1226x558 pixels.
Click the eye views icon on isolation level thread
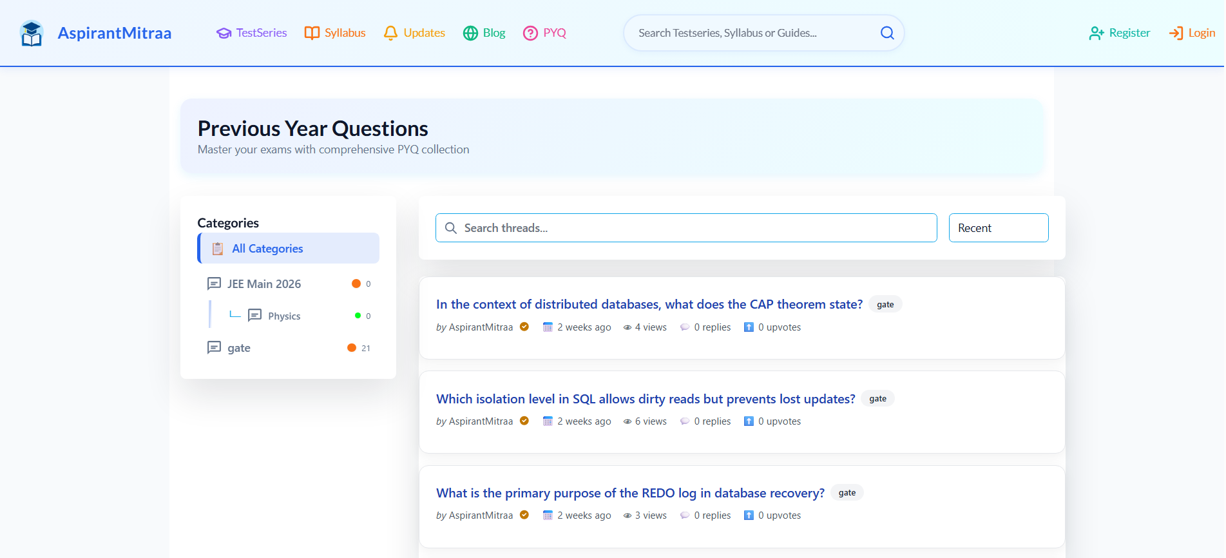[x=627, y=421]
